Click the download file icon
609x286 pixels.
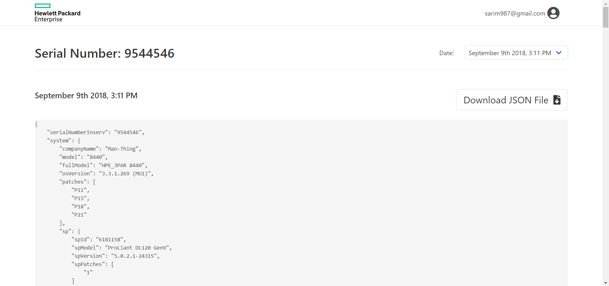[x=557, y=100]
